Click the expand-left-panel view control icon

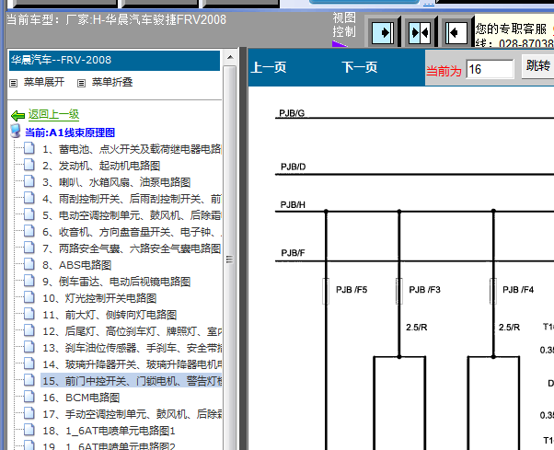383,32
